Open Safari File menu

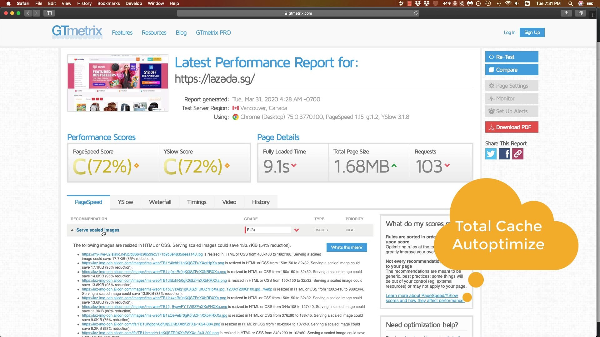point(39,3)
